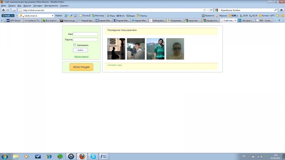
Task: Switch to the Earthquakes tab
Action: [x=158, y=21]
